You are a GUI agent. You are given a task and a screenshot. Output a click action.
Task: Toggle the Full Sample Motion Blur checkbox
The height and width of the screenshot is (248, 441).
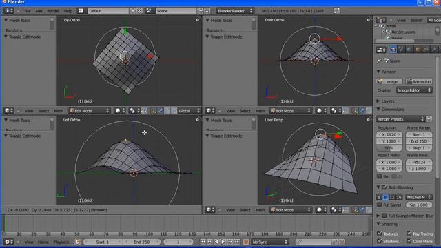384,216
